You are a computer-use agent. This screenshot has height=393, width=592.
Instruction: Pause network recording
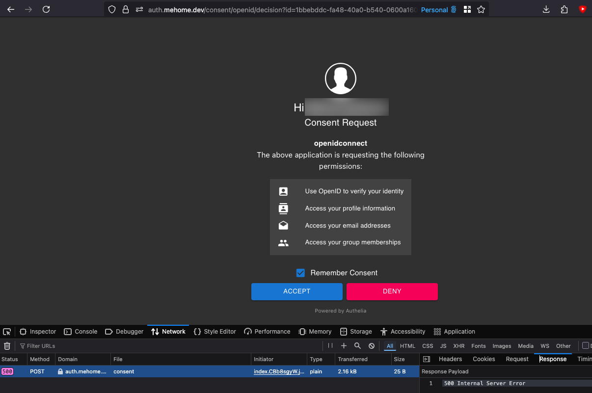tap(330, 346)
